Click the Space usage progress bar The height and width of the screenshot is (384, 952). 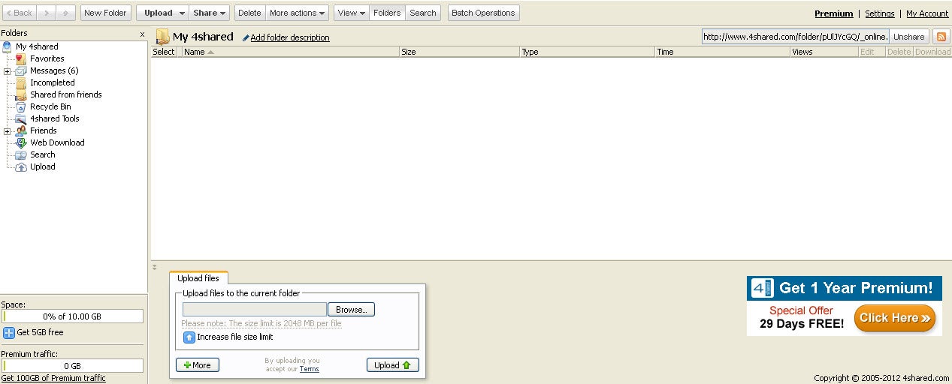tap(73, 316)
